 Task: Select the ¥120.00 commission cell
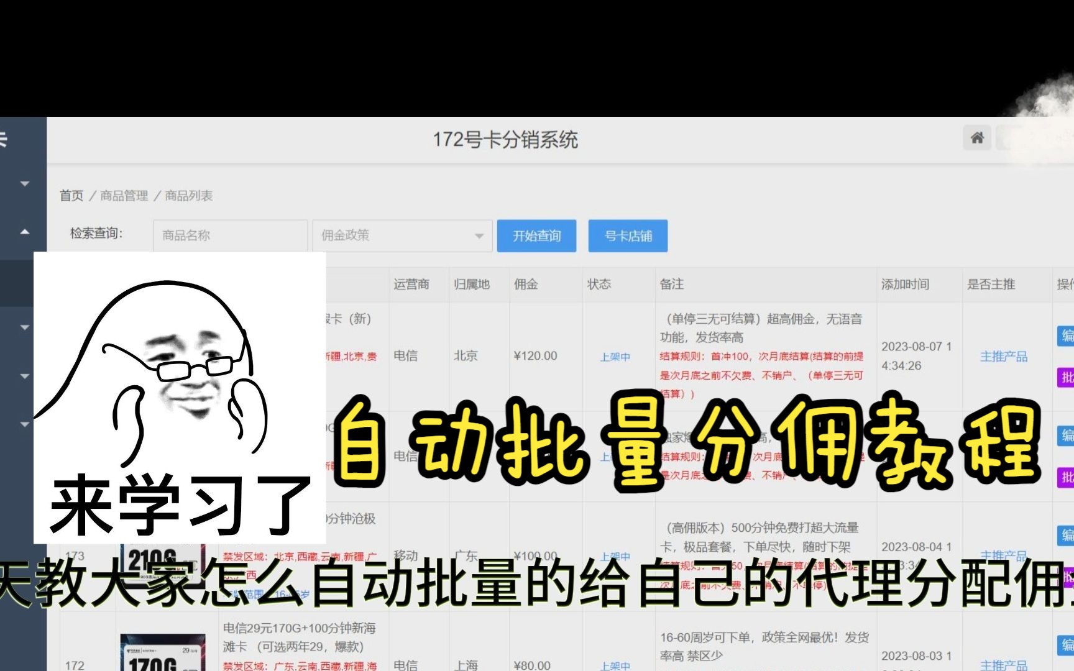536,355
